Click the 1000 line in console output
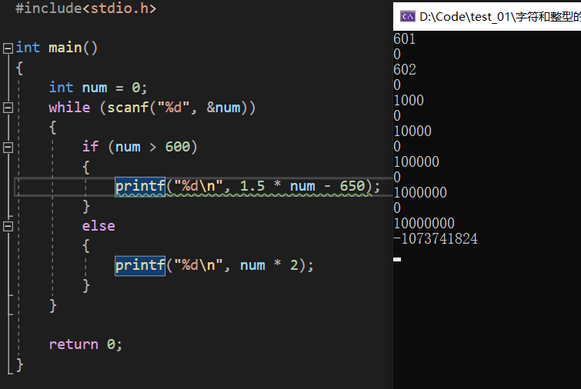Screen dimensions: 581x389 coord(409,100)
